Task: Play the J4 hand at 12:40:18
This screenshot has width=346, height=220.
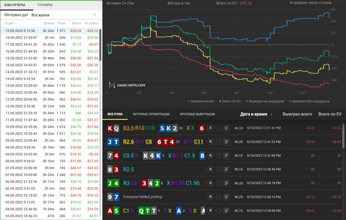Action: [x=218, y=183]
